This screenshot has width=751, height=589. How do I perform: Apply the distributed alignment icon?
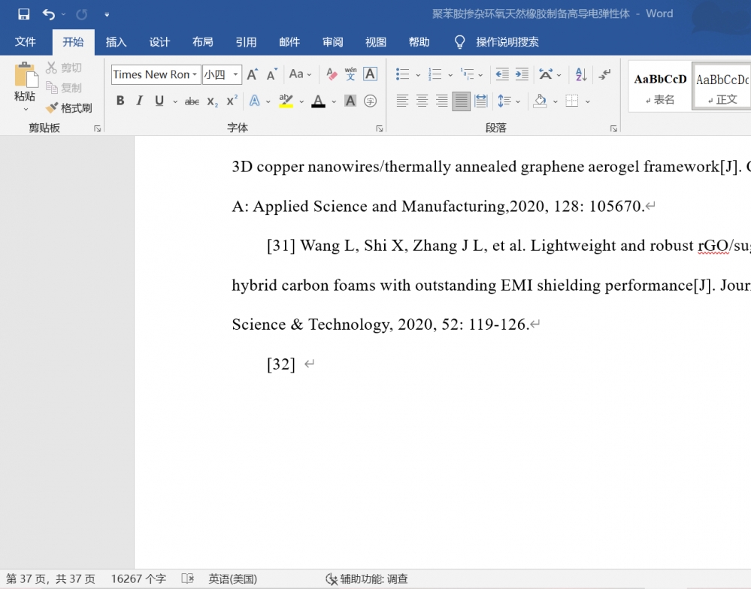[x=480, y=101]
